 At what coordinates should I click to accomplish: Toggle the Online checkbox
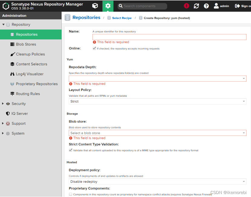(x=94, y=48)
